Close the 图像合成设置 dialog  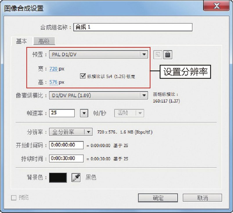click(x=216, y=6)
